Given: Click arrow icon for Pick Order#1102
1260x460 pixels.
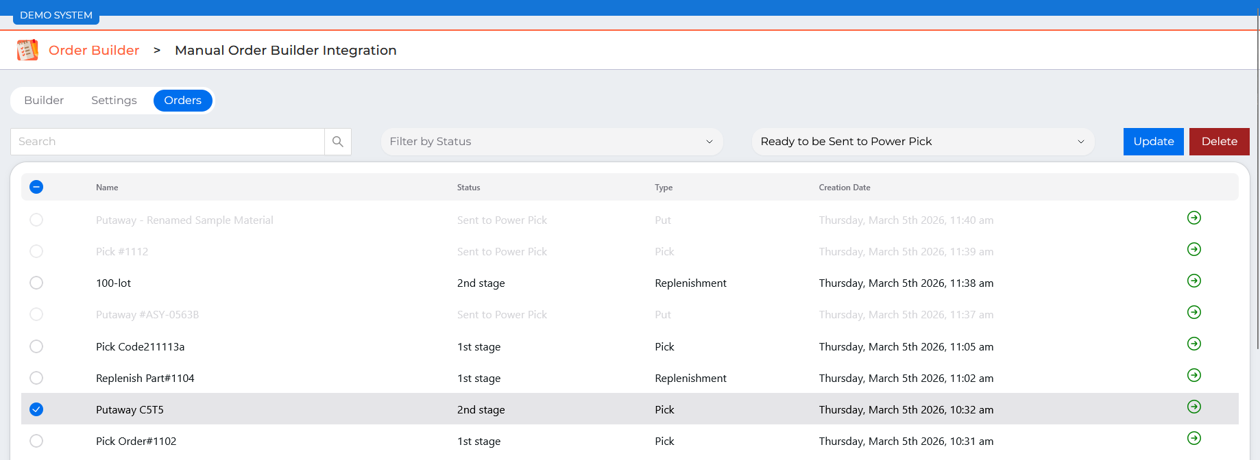Looking at the screenshot, I should (1194, 438).
